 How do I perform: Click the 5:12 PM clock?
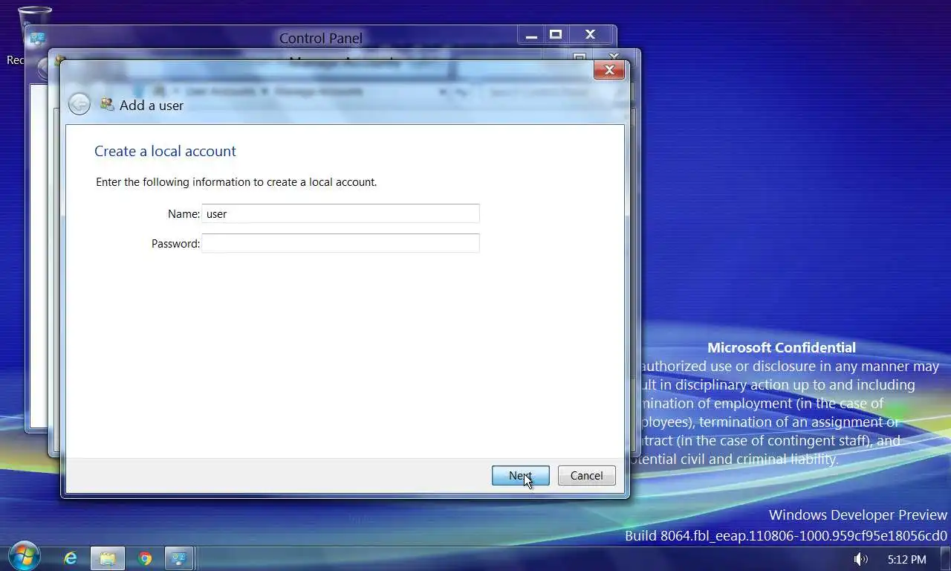tap(906, 559)
